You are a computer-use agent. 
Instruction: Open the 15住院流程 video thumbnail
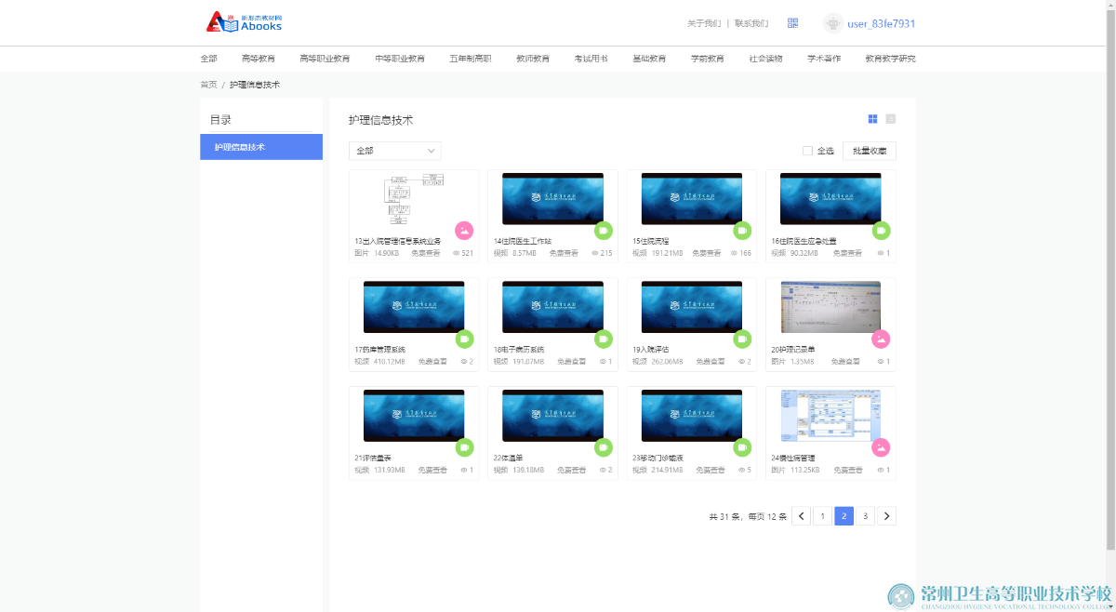(x=691, y=199)
